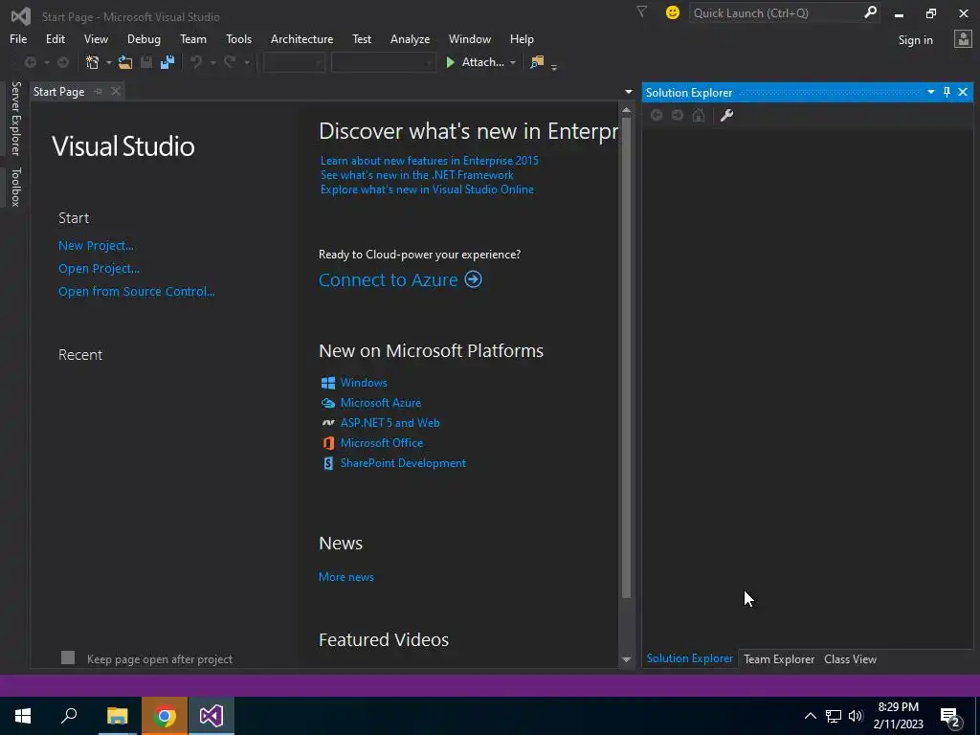Click the feedback smiley icon
The height and width of the screenshot is (735, 980).
[673, 12]
